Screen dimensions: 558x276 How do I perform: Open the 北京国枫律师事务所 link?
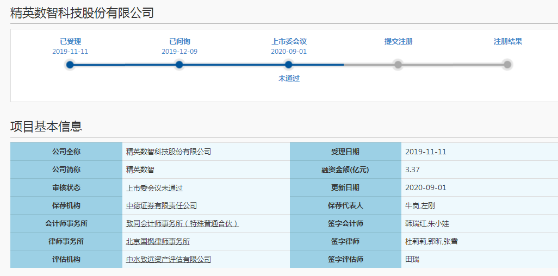(158, 241)
